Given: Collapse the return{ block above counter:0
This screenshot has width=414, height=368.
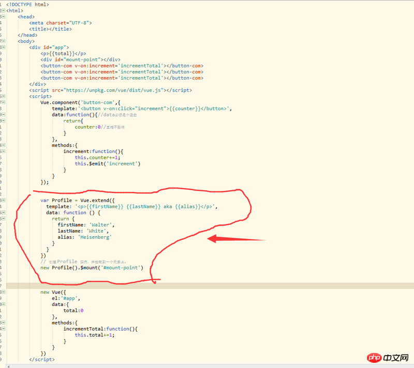Looking at the screenshot, I should [x=4, y=121].
